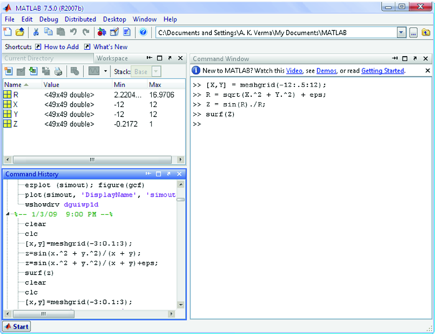
Task: Click the Command History vertical scroll up arrow
Action: pos(181,184)
